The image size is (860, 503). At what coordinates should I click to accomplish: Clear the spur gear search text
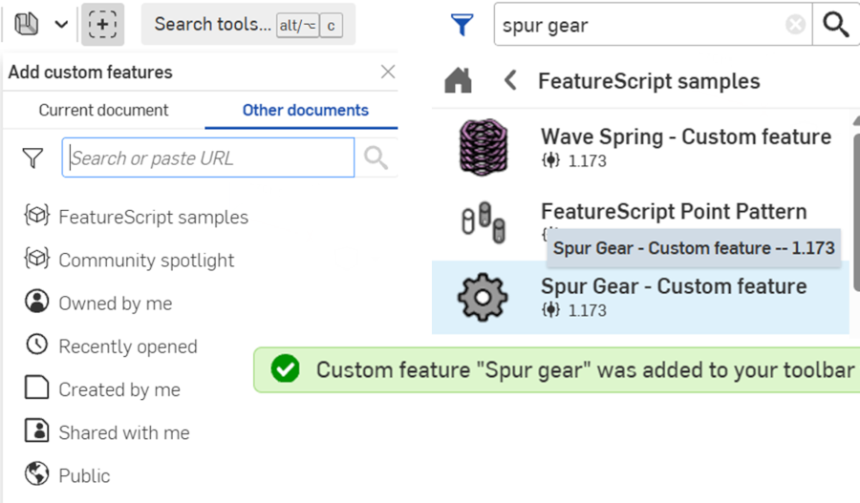click(795, 26)
